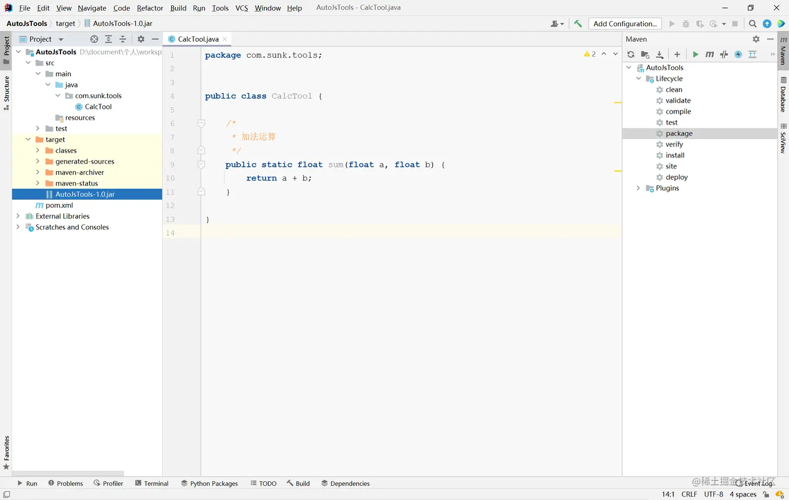Collapse the main folder node
789x500 pixels.
[38, 74]
